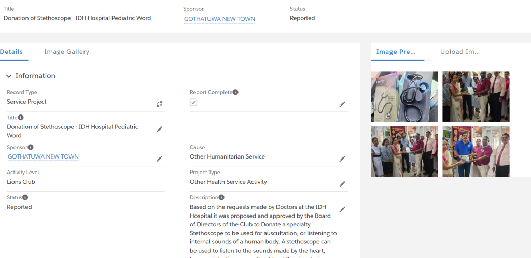Open the photo with man in blue shirt
The width and height of the screenshot is (531, 258).
pyautogui.click(x=476, y=151)
